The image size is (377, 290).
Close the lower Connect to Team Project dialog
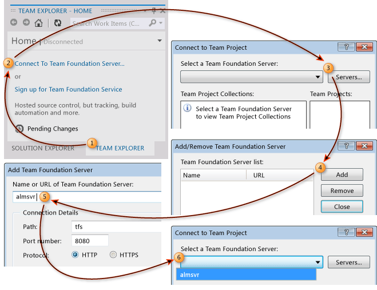tap(364, 232)
